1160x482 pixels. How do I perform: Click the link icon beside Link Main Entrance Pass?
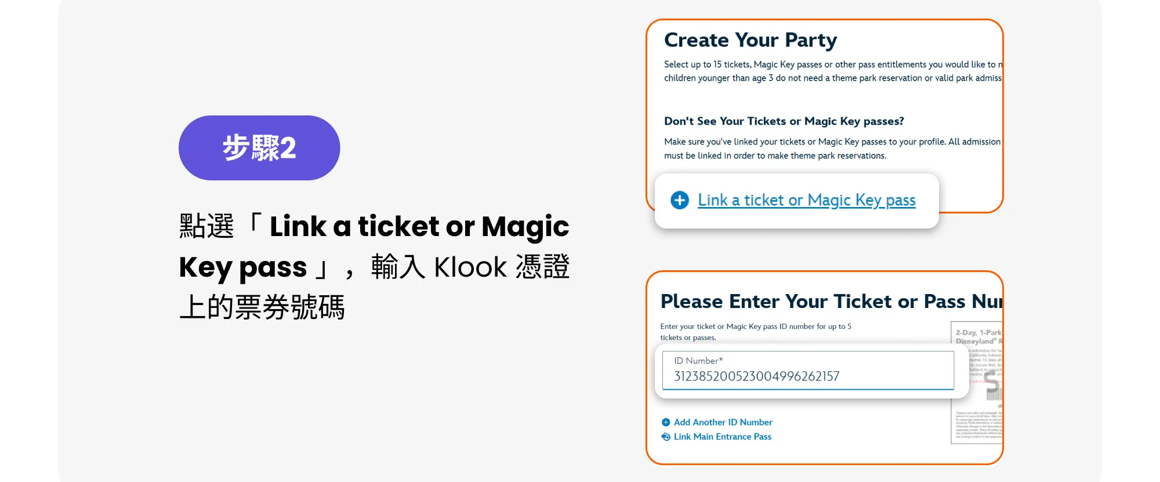[666, 437]
